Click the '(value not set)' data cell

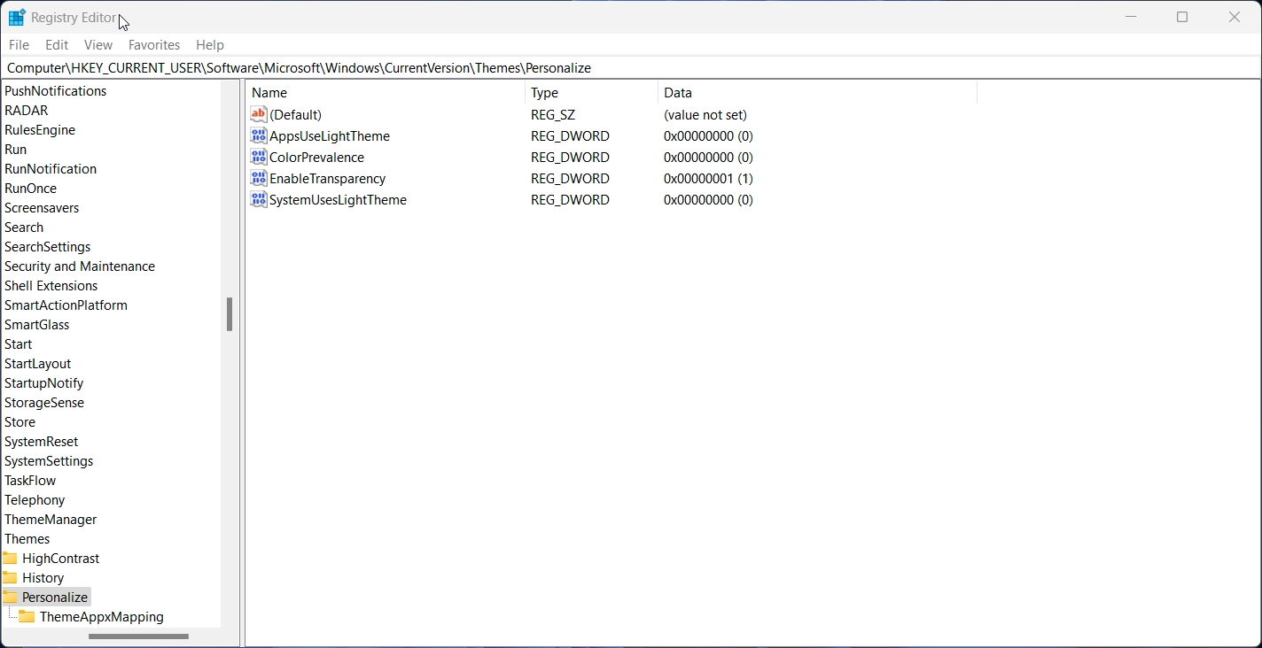(x=705, y=114)
